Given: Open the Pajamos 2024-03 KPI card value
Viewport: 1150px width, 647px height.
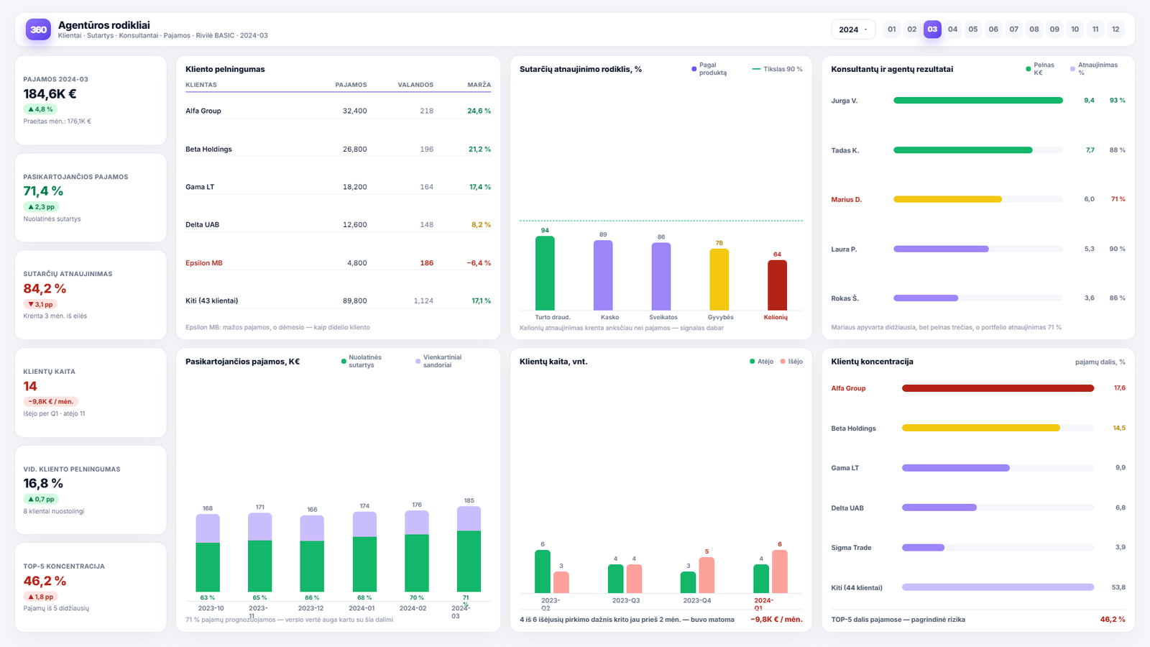Looking at the screenshot, I should (50, 94).
